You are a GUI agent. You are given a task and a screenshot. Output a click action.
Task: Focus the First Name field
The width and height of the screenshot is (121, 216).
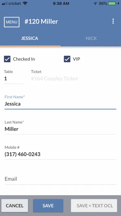(x=60, y=104)
